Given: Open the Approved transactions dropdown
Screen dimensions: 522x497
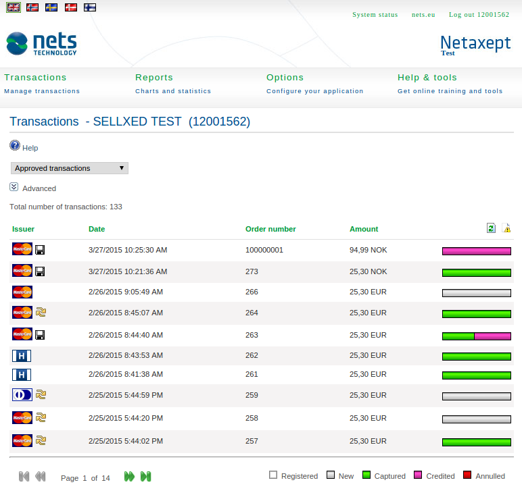Looking at the screenshot, I should 70,168.
